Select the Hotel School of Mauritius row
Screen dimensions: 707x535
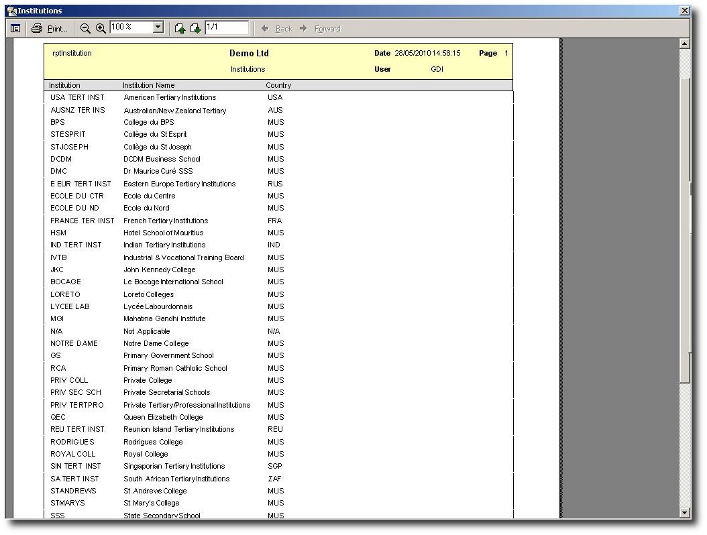163,233
